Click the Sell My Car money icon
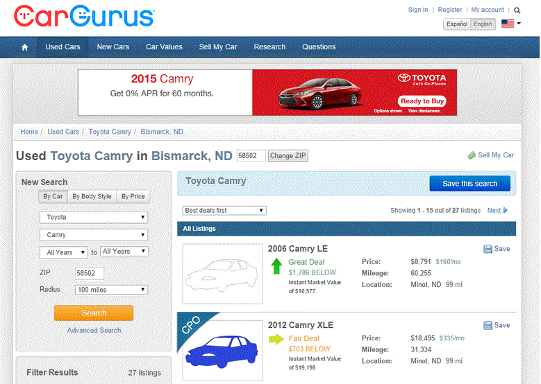 (x=472, y=155)
